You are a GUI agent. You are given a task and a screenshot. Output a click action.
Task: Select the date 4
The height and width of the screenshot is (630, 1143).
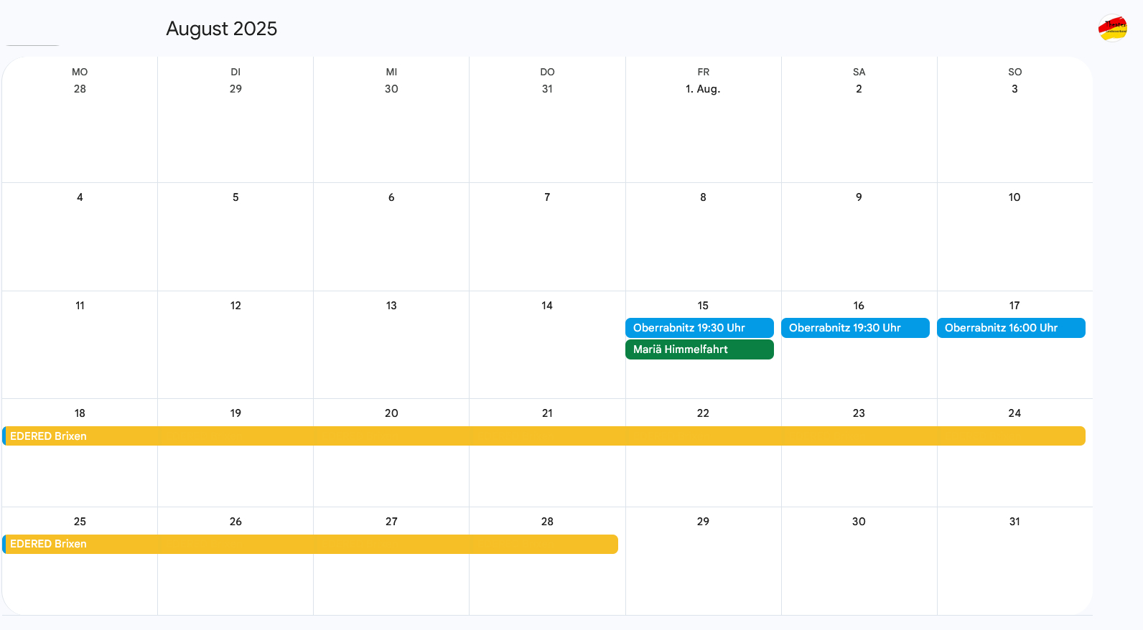click(80, 197)
